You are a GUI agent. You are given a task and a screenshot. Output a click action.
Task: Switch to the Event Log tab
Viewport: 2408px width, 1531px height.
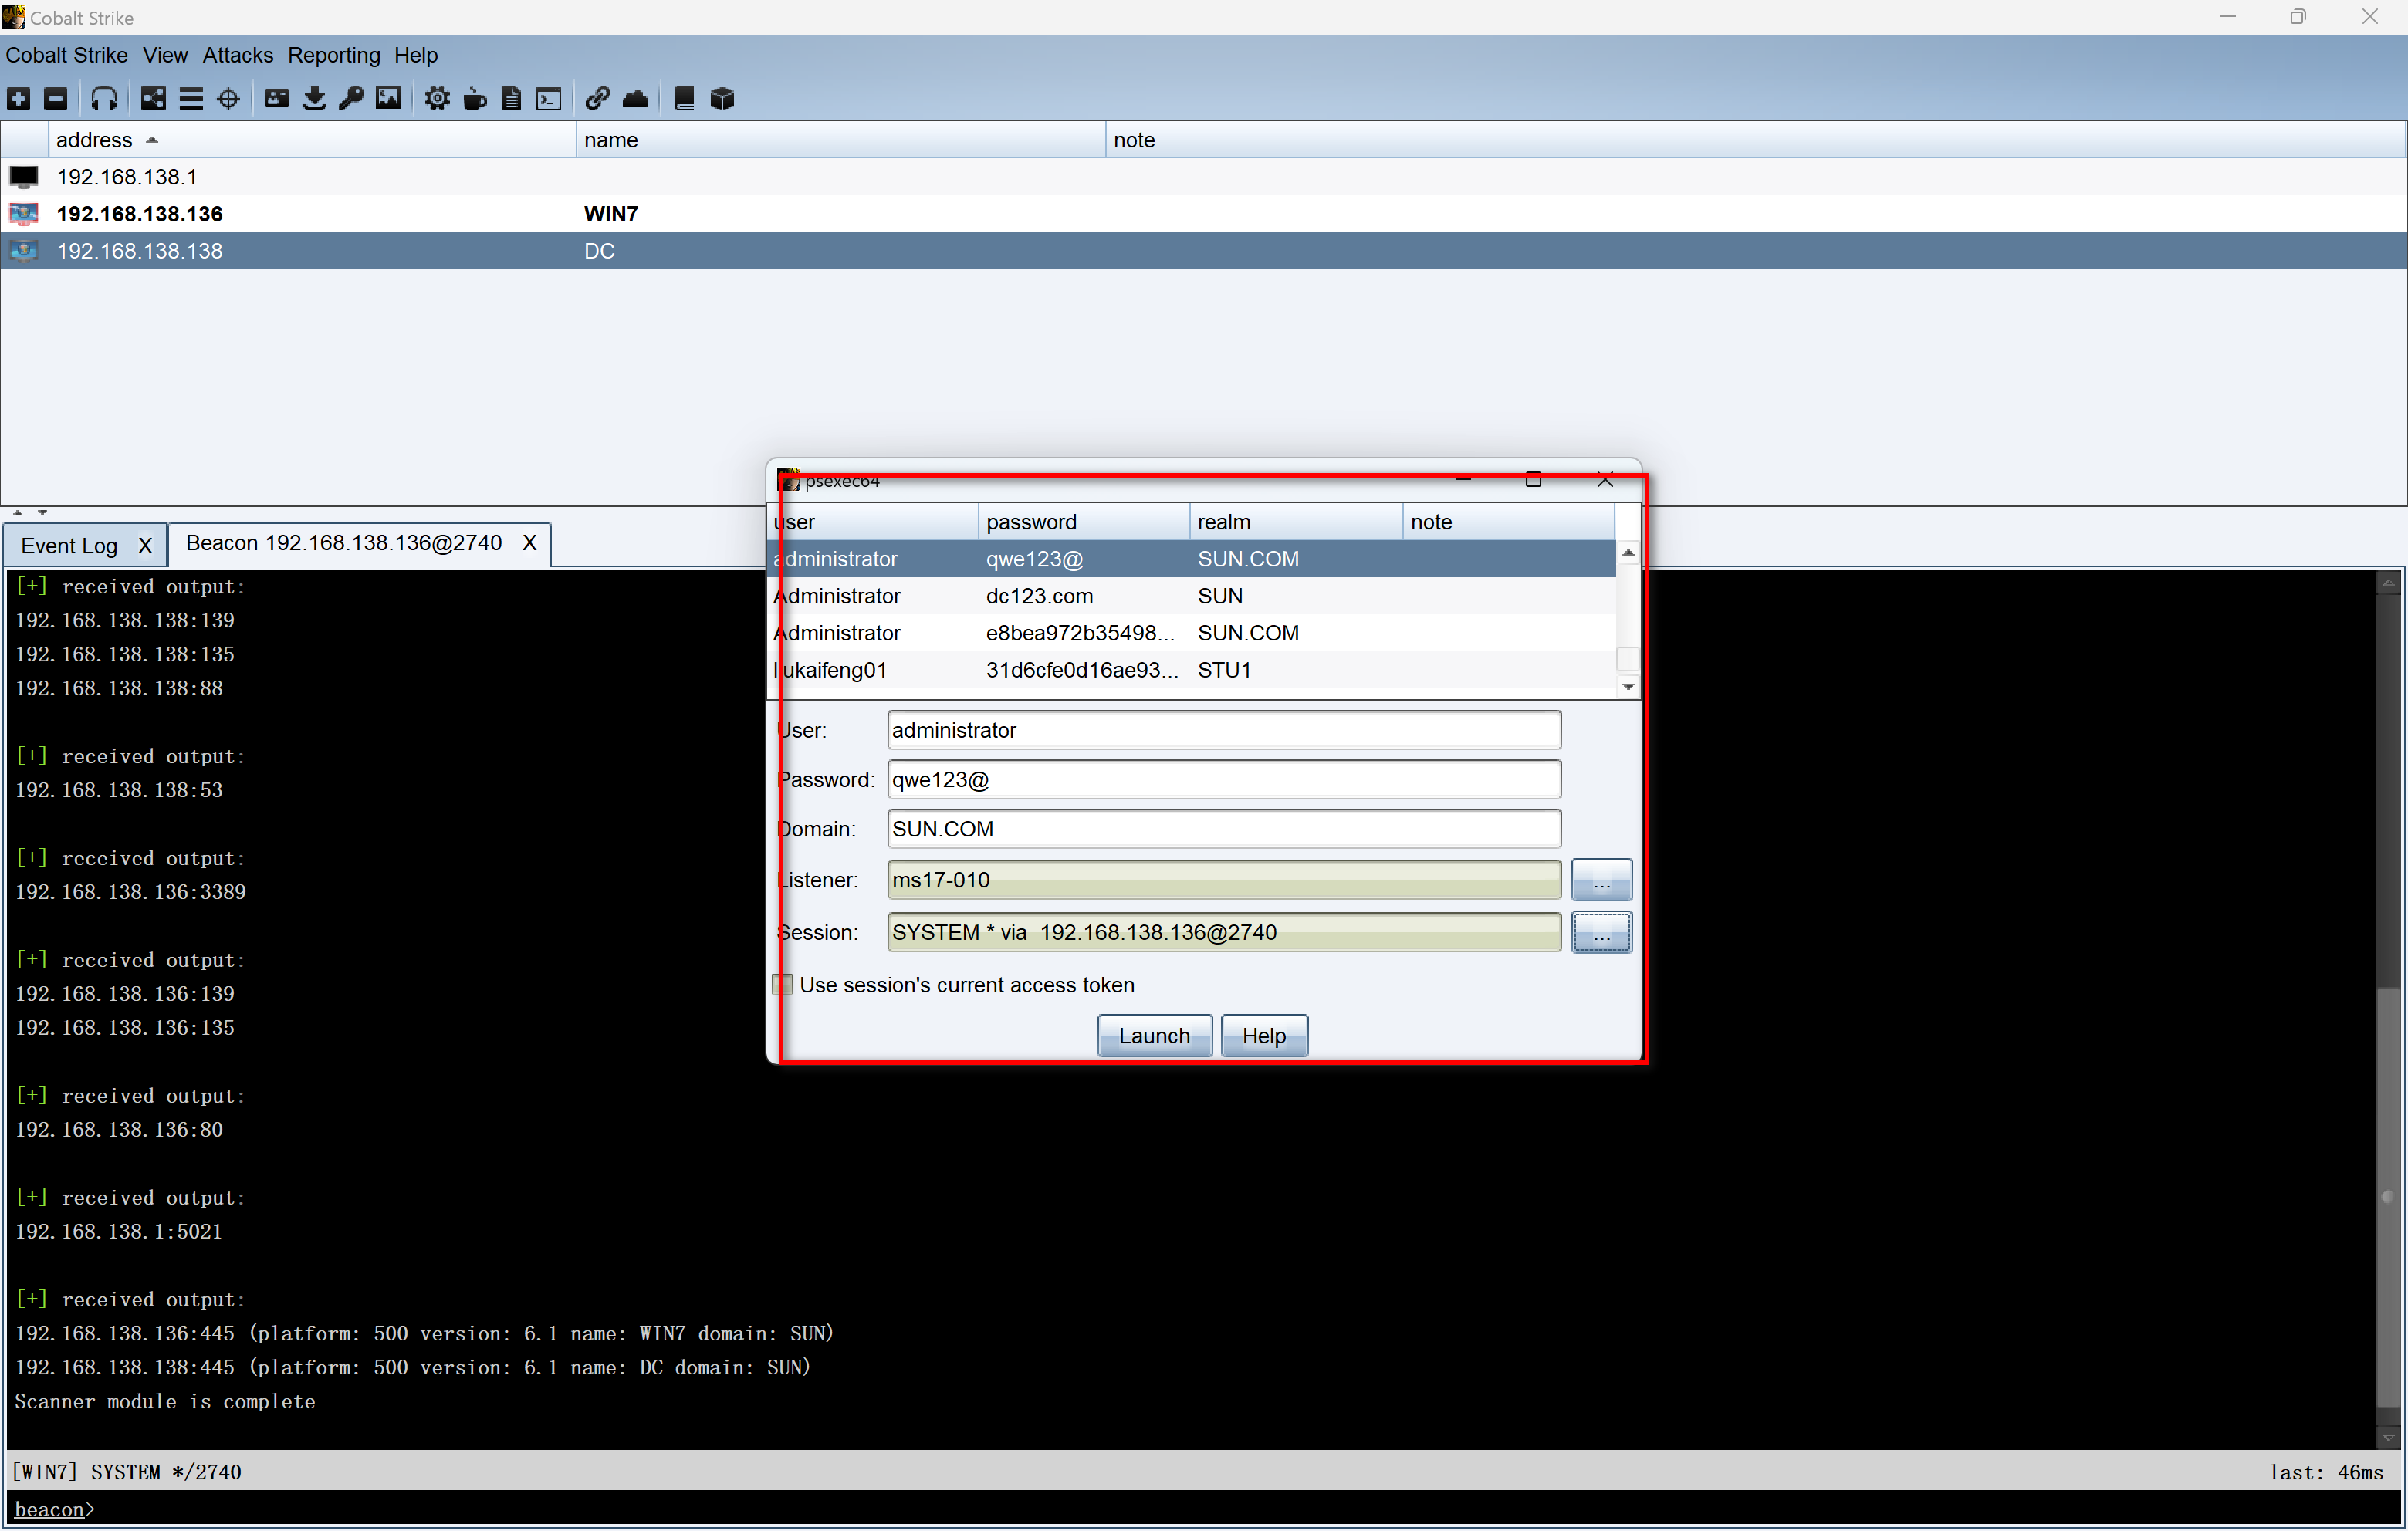coord(69,545)
